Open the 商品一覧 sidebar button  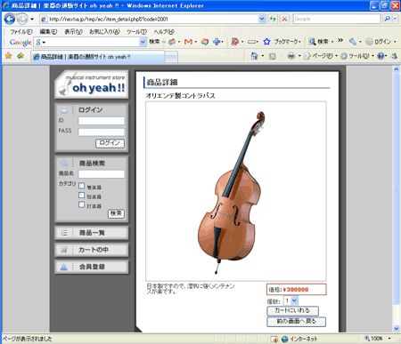[92, 233]
